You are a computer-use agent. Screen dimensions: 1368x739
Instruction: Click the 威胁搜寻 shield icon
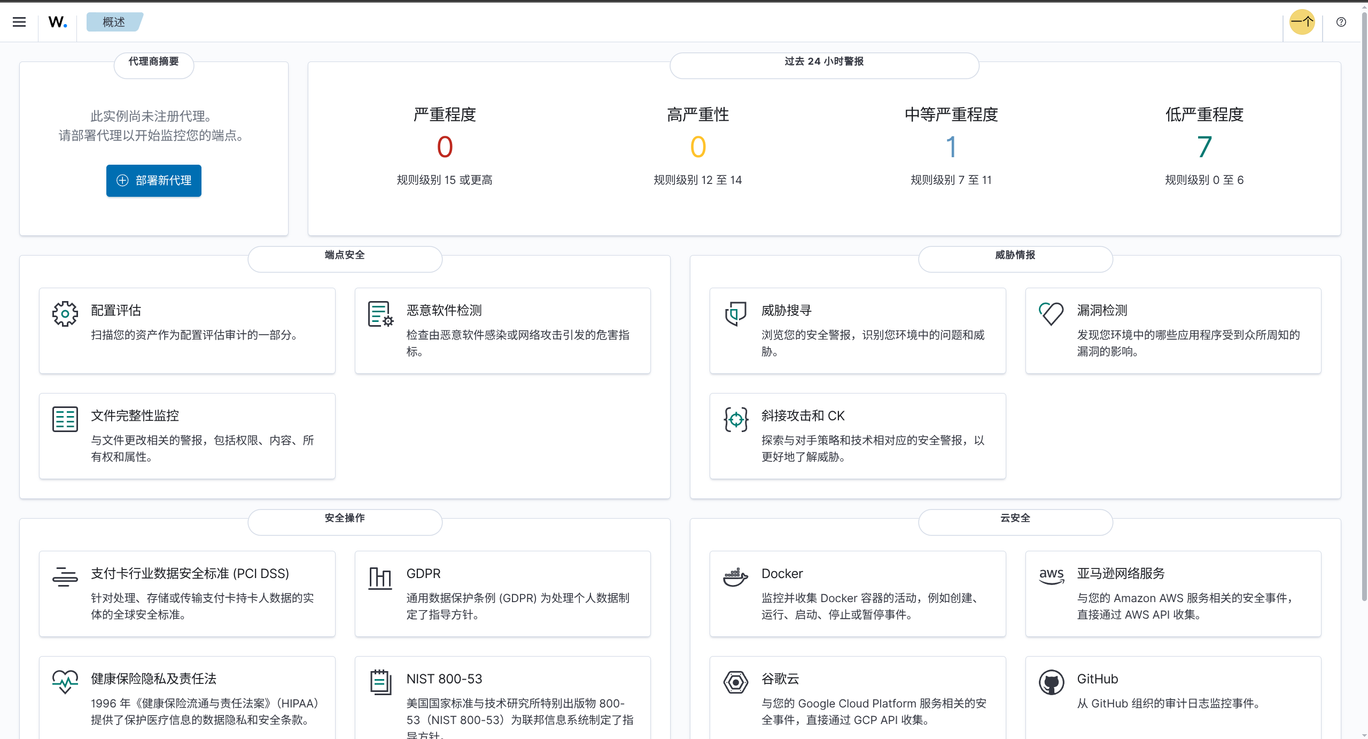tap(736, 314)
